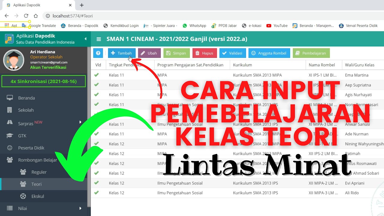Open the GTK menu item

(22, 136)
